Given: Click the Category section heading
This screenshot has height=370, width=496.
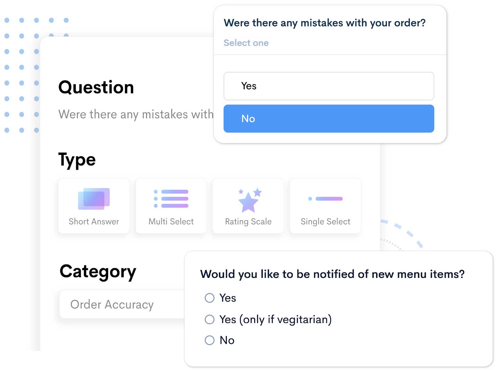Looking at the screenshot, I should (98, 272).
